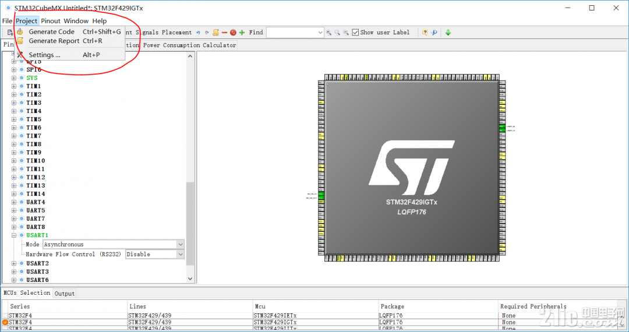This screenshot has width=629, height=332.
Task: Select the TIM5 tree label
Action: (x=34, y=119)
